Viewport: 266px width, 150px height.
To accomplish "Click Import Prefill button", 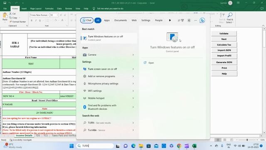I will [224, 56].
